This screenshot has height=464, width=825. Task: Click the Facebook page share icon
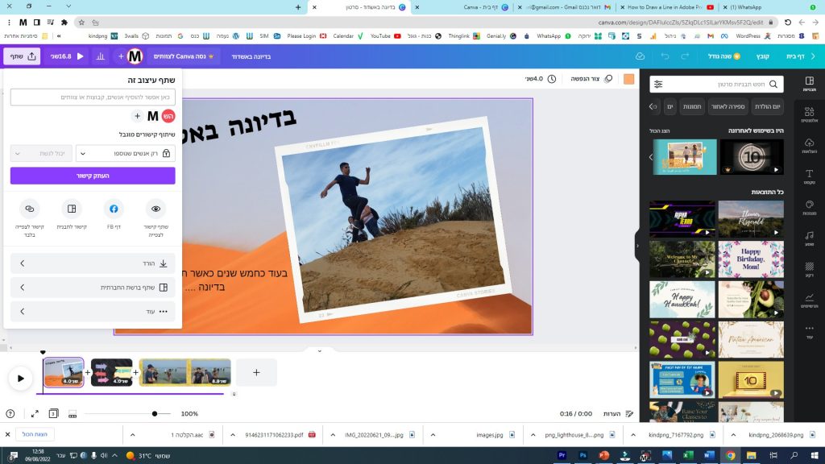pos(114,209)
